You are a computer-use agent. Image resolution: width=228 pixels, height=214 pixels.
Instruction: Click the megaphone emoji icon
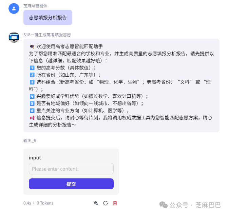32,118
